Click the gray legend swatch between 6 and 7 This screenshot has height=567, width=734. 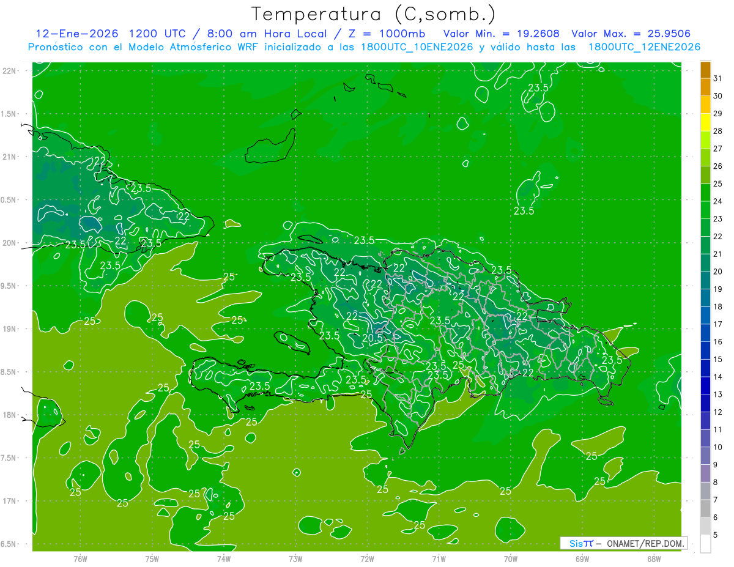[x=705, y=508]
